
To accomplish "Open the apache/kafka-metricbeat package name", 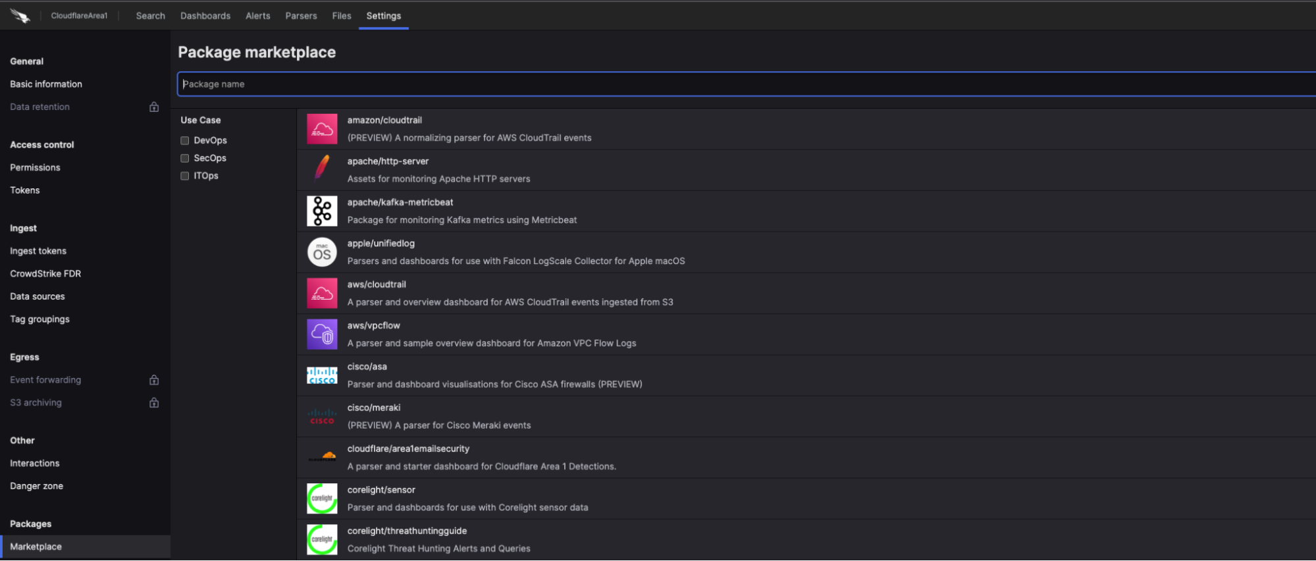I will coord(400,202).
